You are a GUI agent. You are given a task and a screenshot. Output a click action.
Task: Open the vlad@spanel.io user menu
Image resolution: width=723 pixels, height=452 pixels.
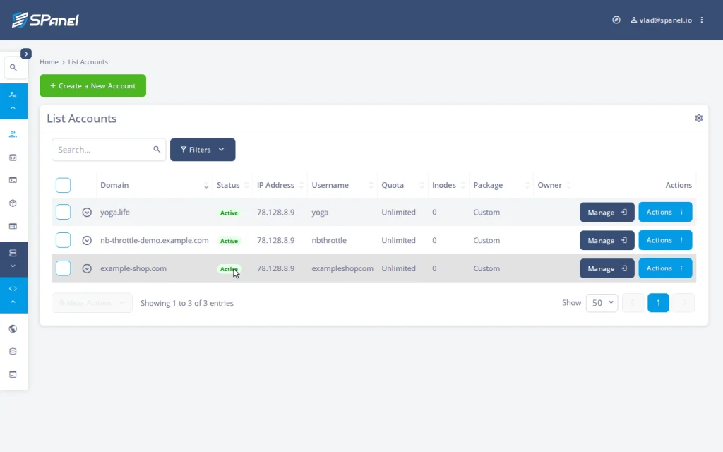(x=661, y=20)
